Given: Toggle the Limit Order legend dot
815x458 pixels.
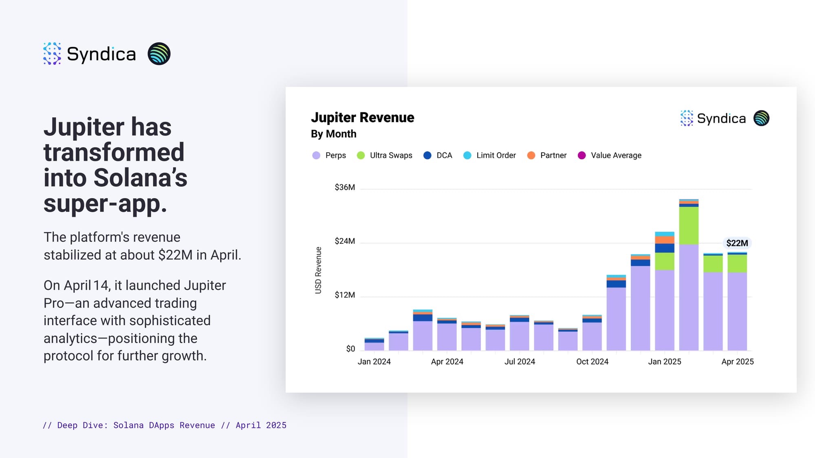Looking at the screenshot, I should point(467,156).
